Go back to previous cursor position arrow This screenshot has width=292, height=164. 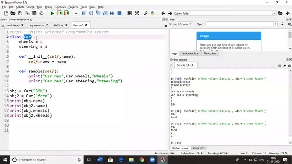click(163, 13)
